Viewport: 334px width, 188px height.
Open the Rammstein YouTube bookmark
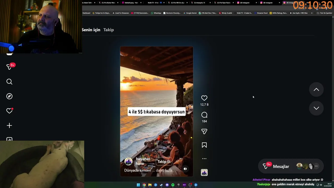tap(140, 13)
